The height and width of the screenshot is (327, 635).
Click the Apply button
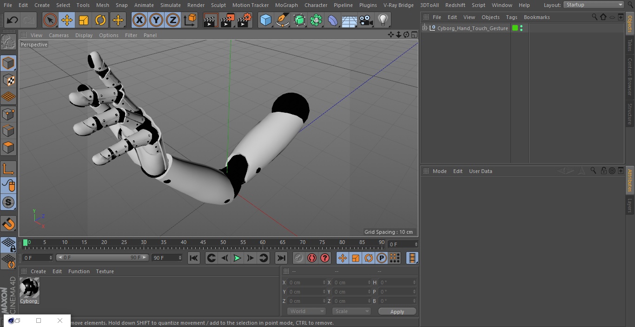397,312
